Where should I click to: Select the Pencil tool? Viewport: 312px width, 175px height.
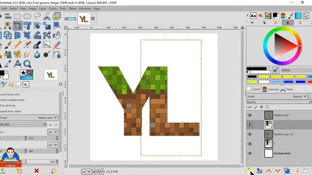(18, 45)
